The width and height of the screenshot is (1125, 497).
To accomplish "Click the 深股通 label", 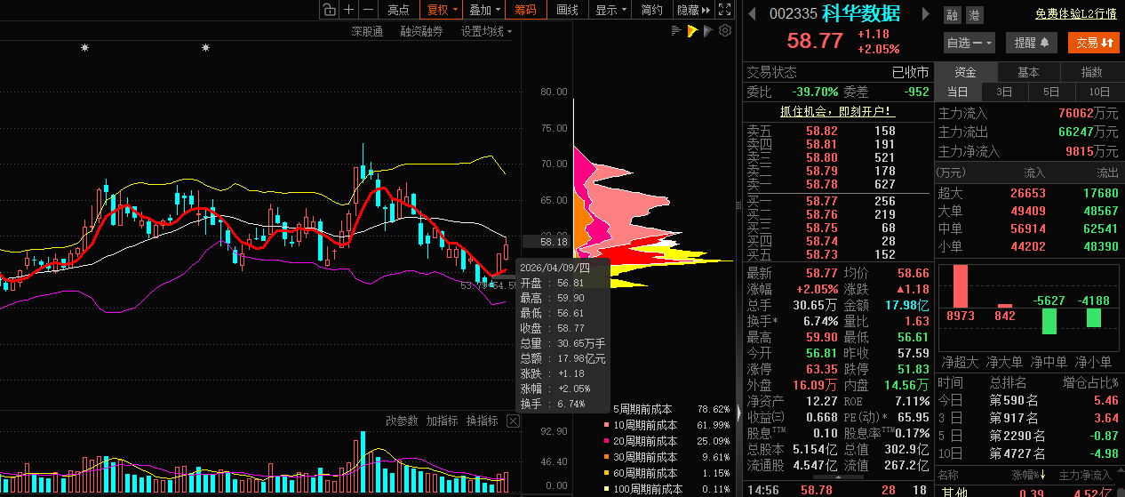I will pyautogui.click(x=367, y=32).
